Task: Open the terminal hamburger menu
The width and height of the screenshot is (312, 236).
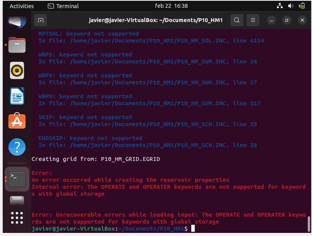Action: (x=253, y=20)
